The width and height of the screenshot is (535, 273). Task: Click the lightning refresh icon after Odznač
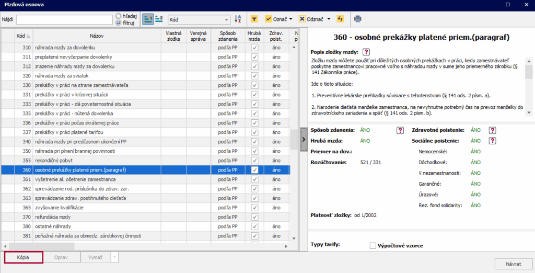(x=340, y=19)
